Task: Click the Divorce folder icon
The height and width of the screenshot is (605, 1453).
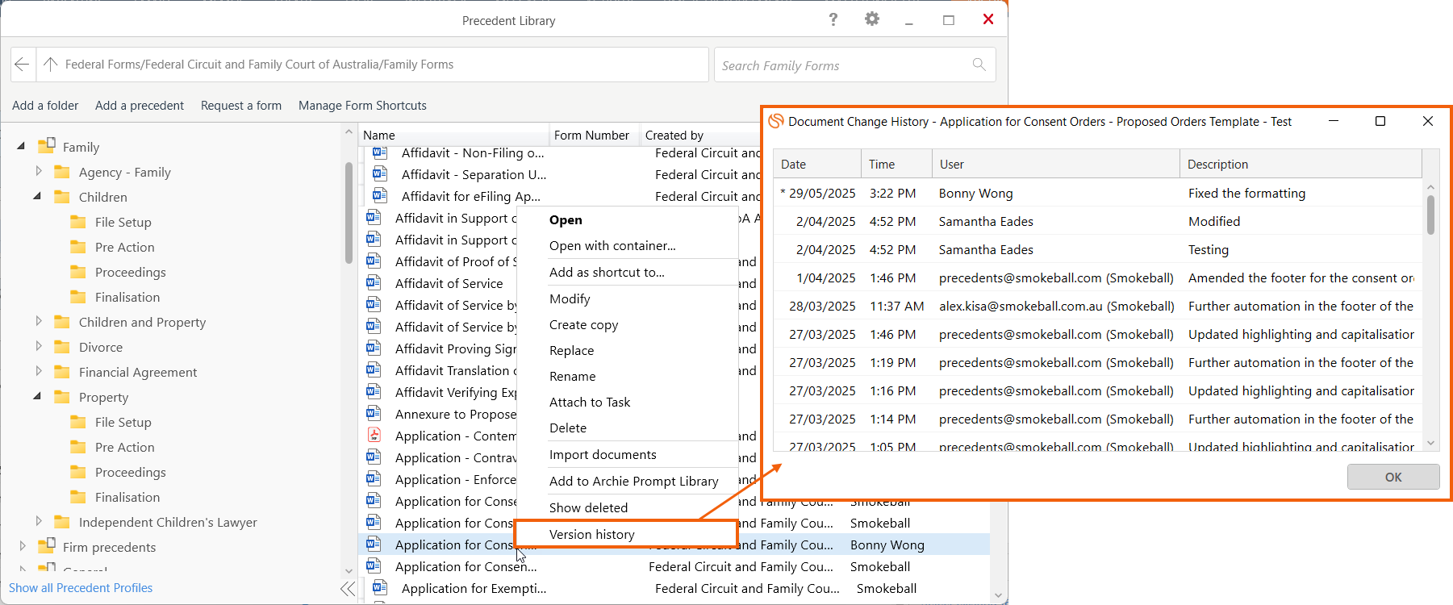Action: tap(62, 347)
